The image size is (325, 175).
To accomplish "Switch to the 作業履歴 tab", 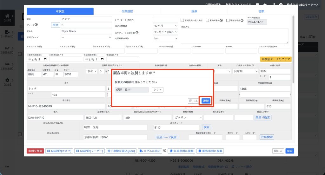I will [x=127, y=11].
